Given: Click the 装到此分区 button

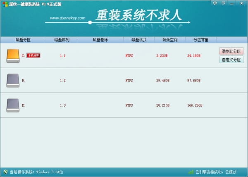Looking at the screenshot, I should pyautogui.click(x=231, y=51).
